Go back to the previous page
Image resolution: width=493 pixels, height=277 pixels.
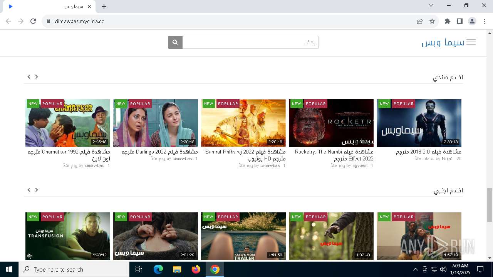point(8,21)
